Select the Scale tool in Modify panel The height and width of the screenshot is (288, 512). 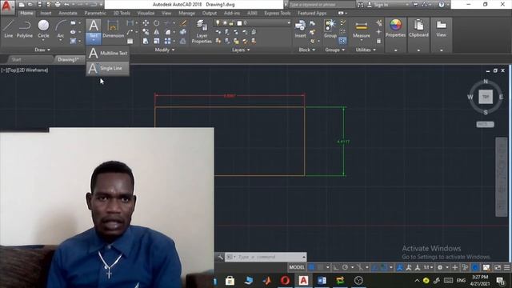157,41
